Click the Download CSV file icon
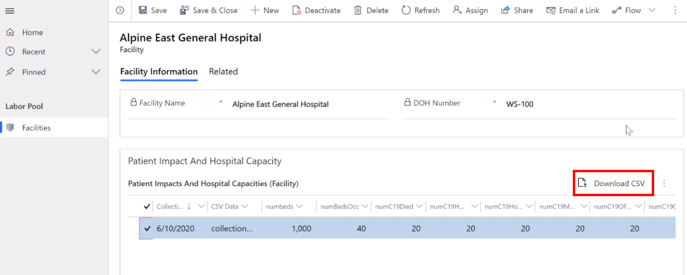Image resolution: width=687 pixels, height=275 pixels. (583, 183)
